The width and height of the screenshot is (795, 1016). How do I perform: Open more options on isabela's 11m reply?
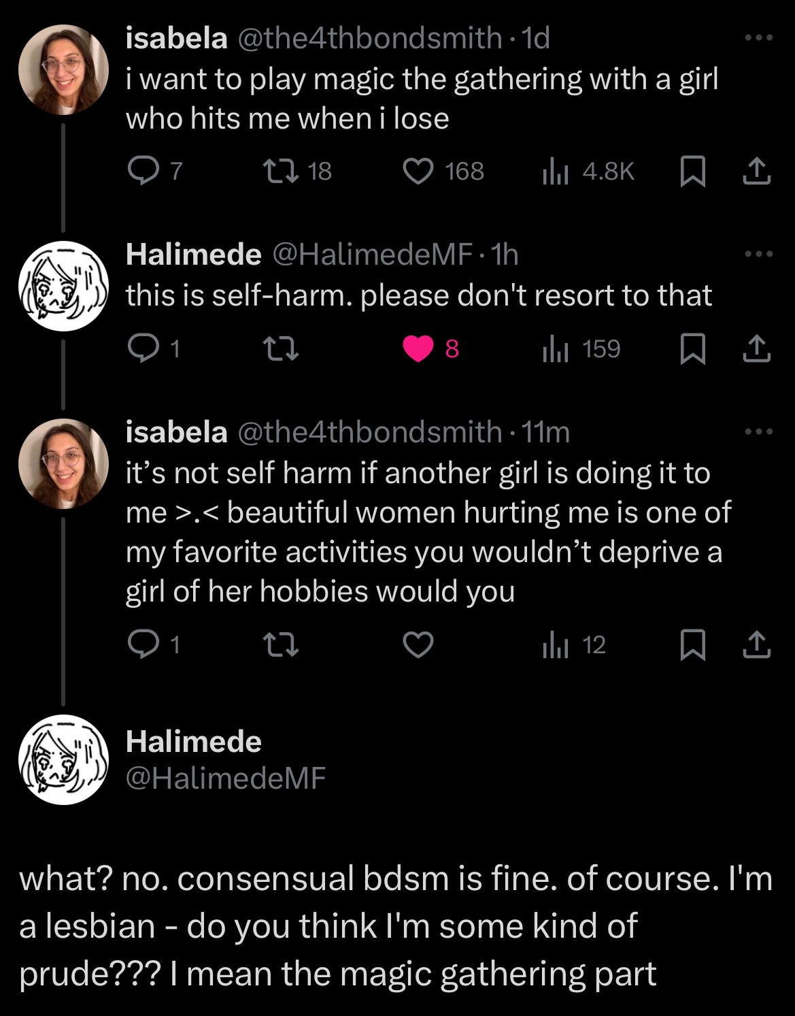coord(758,431)
